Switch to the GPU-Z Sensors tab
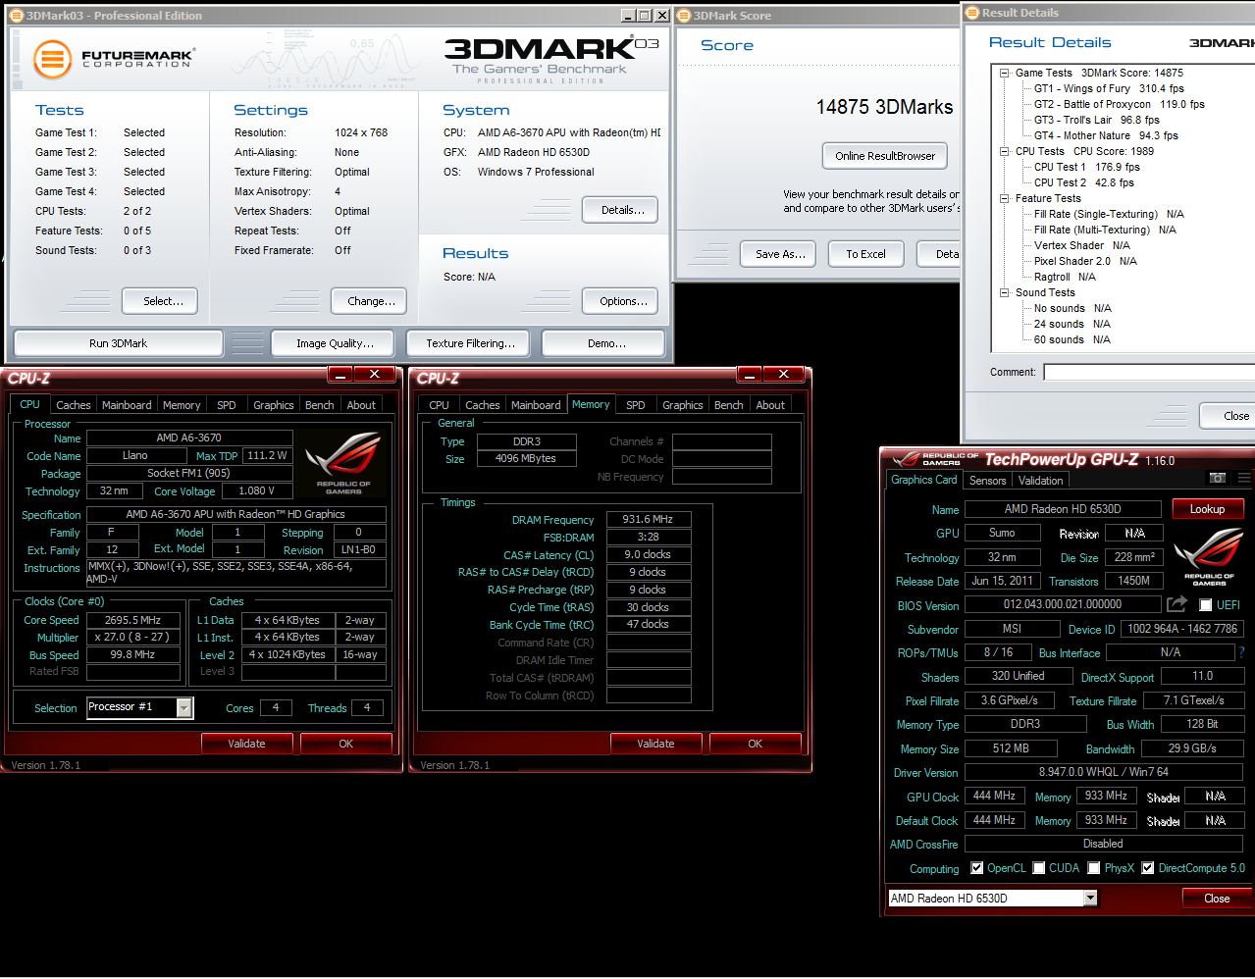The width and height of the screenshot is (1255, 979). point(987,481)
